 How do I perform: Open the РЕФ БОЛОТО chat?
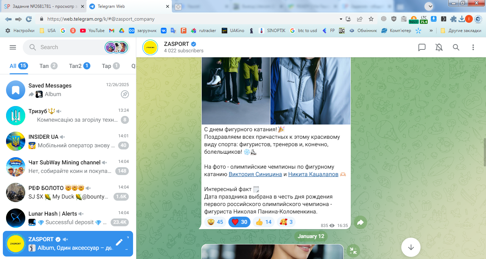point(68,192)
